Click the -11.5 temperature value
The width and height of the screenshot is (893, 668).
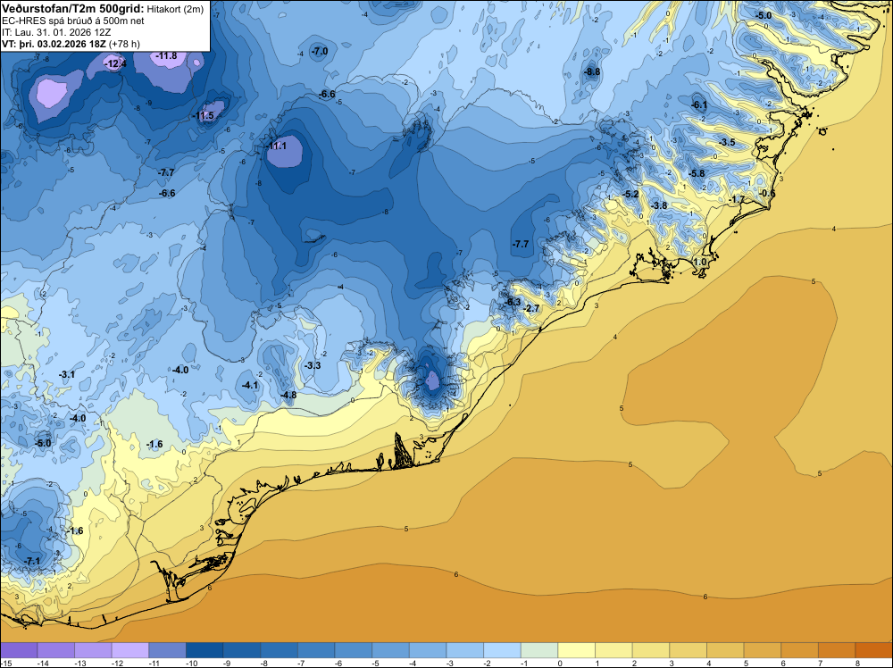click(204, 115)
